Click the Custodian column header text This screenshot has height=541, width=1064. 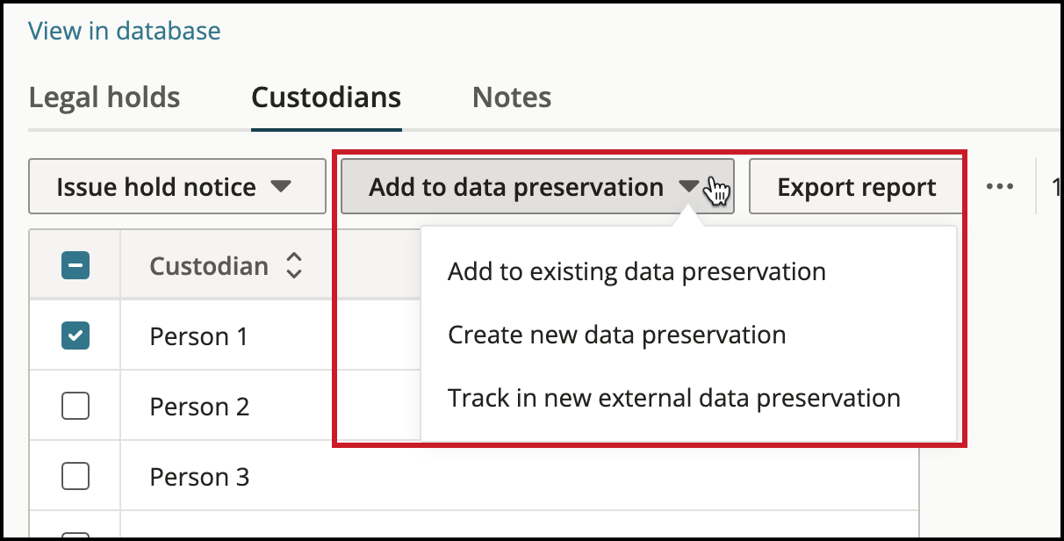pos(209,266)
